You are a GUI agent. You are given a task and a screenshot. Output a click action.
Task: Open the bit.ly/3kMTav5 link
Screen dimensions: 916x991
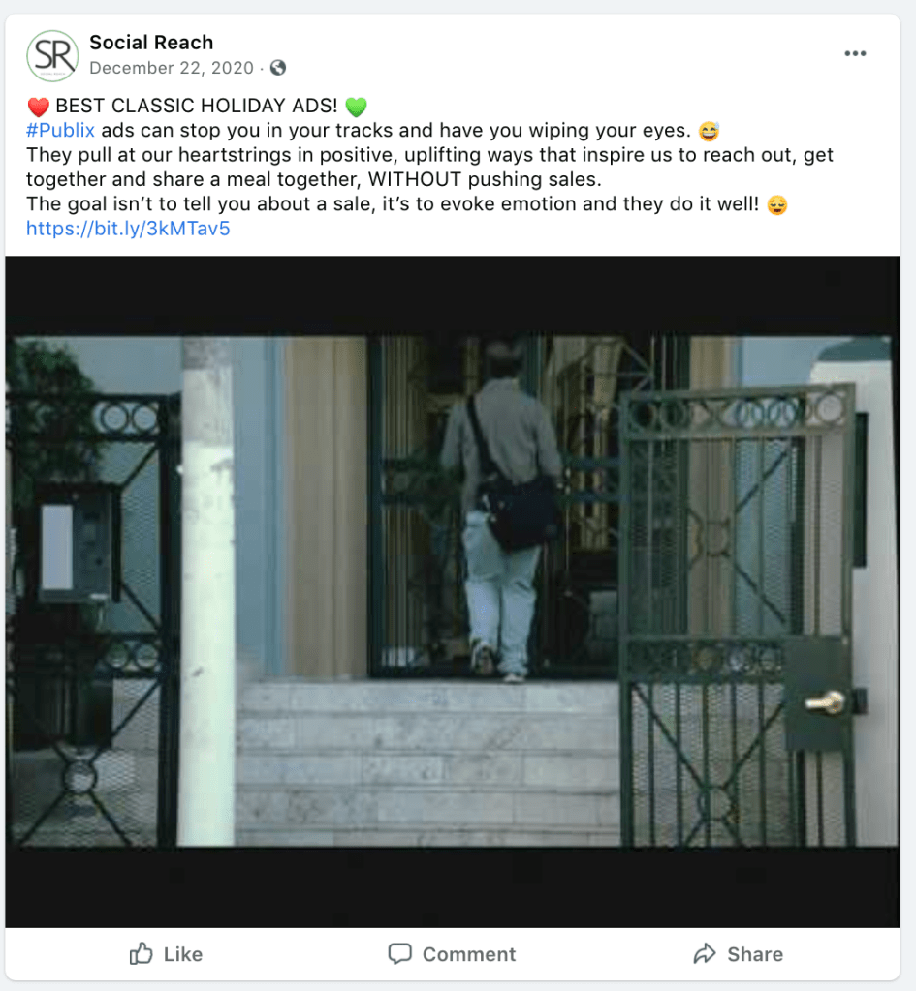click(128, 229)
